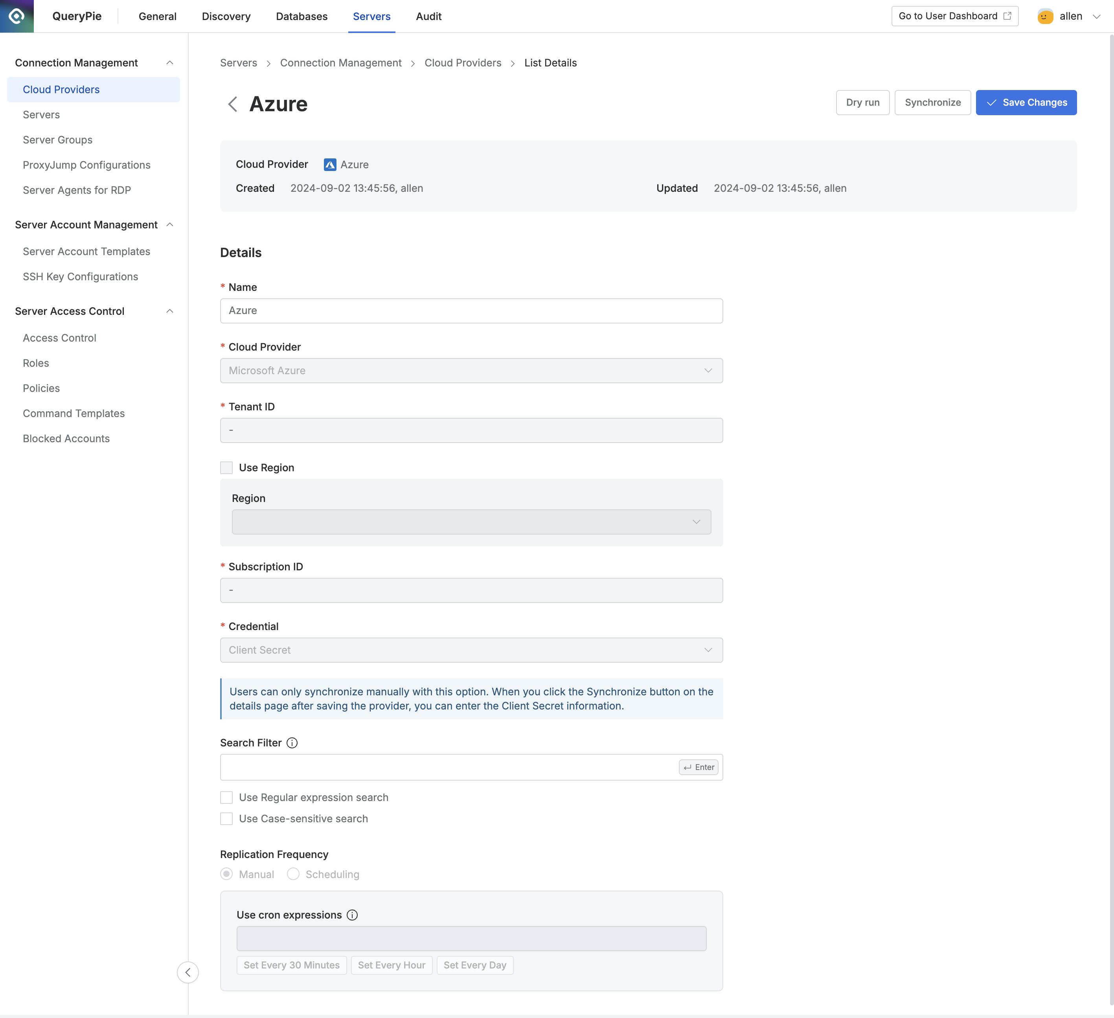
Task: Open the Audit tab
Action: [x=428, y=17]
